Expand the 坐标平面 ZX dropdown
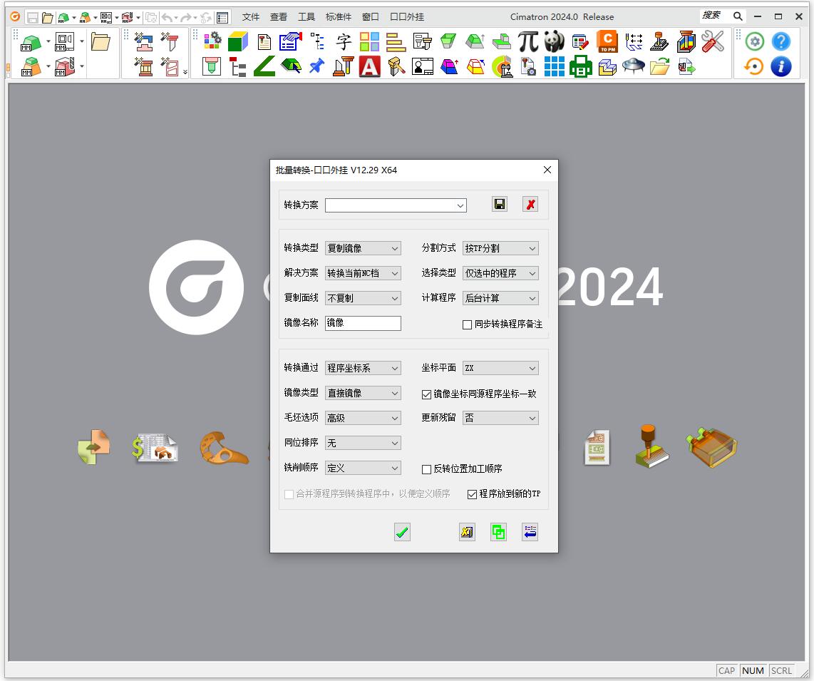 coord(500,368)
